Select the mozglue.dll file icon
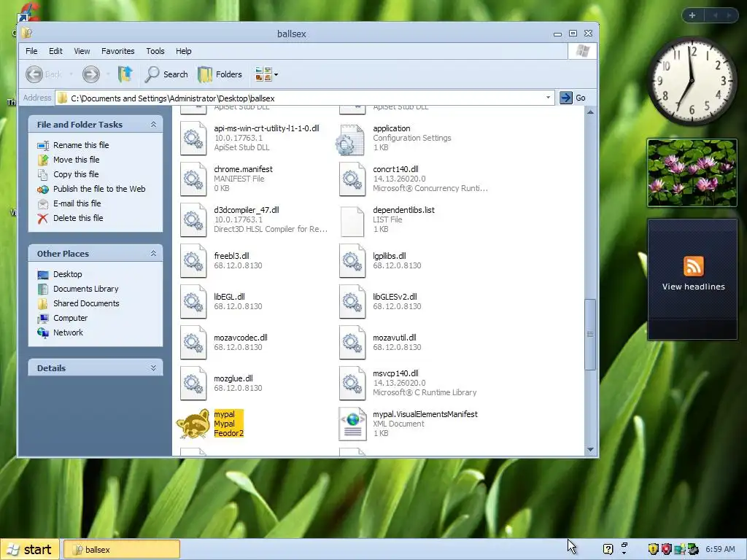Viewport: 747px width, 560px height. click(193, 384)
